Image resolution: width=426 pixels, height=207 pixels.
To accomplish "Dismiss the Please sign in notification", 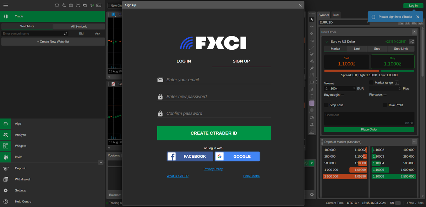I will (418, 17).
